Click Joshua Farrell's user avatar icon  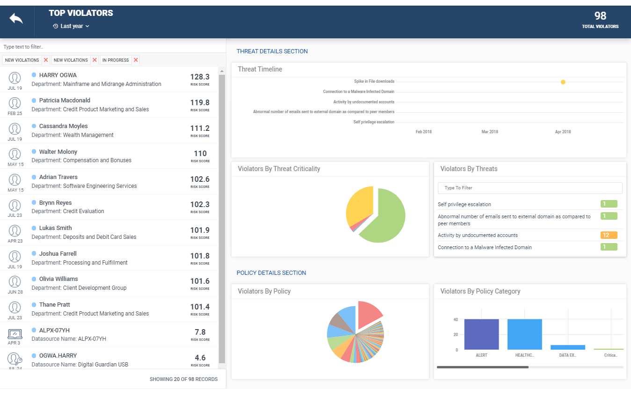coord(15,256)
